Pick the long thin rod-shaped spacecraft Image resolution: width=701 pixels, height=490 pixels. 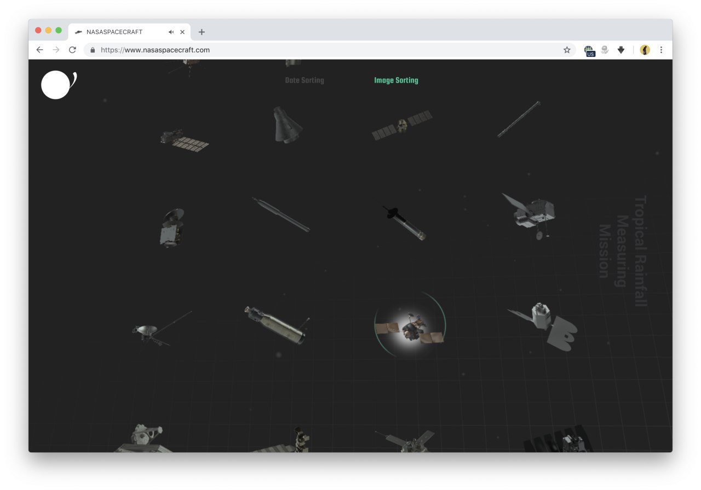pyautogui.click(x=519, y=119)
